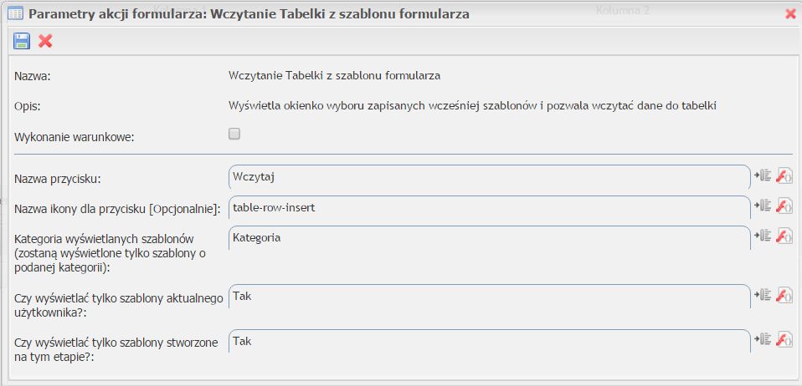This screenshot has height=386, width=802.
Task: Enable the Wykonanie warunkowe checkbox
Action: click(234, 135)
